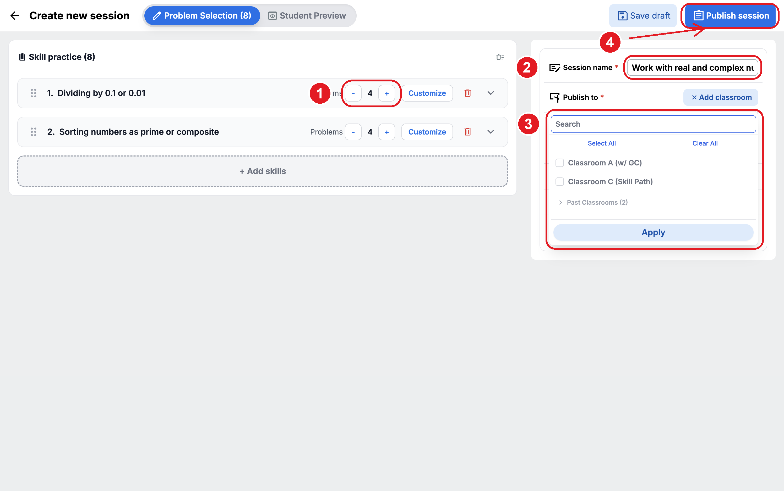
Task: Go back with the left arrow icon
Action: [x=15, y=16]
